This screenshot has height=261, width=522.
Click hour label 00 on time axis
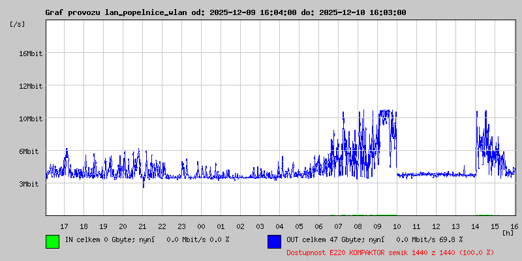(202, 226)
